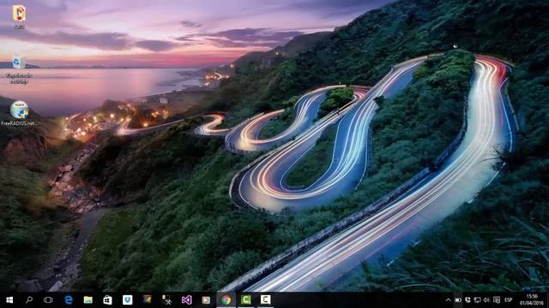The image size is (549, 308).
Task: Open Task View on the taskbar
Action: click(48, 300)
